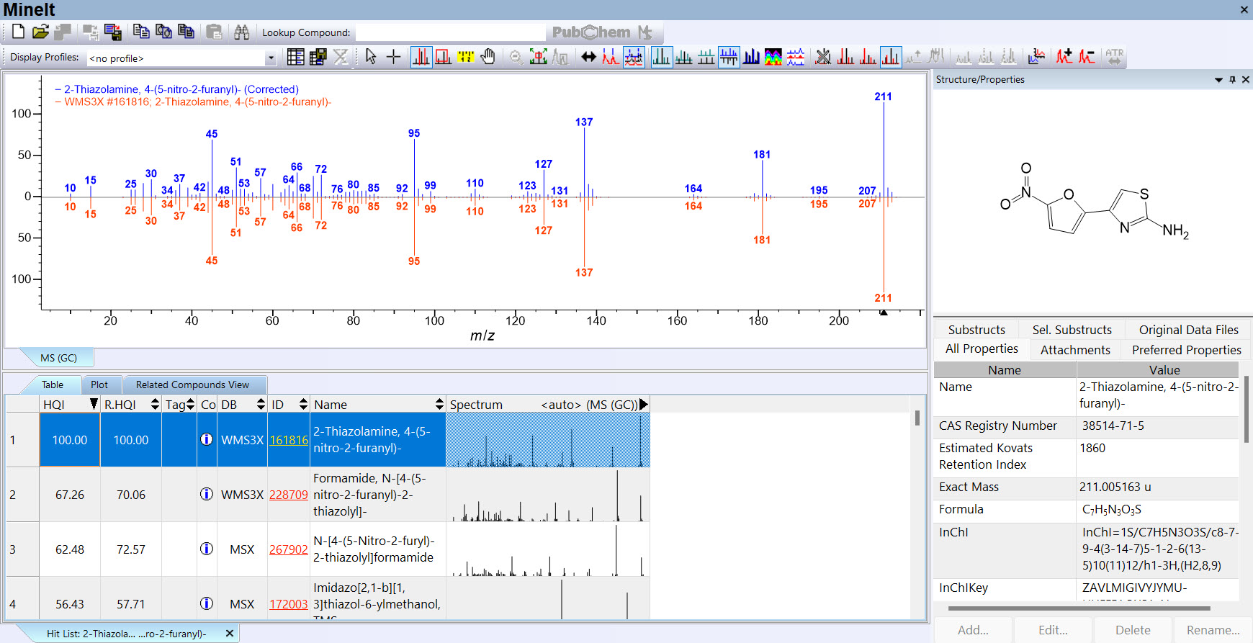
Task: Toggle the pin on Structure/Properties panel
Action: [1232, 80]
